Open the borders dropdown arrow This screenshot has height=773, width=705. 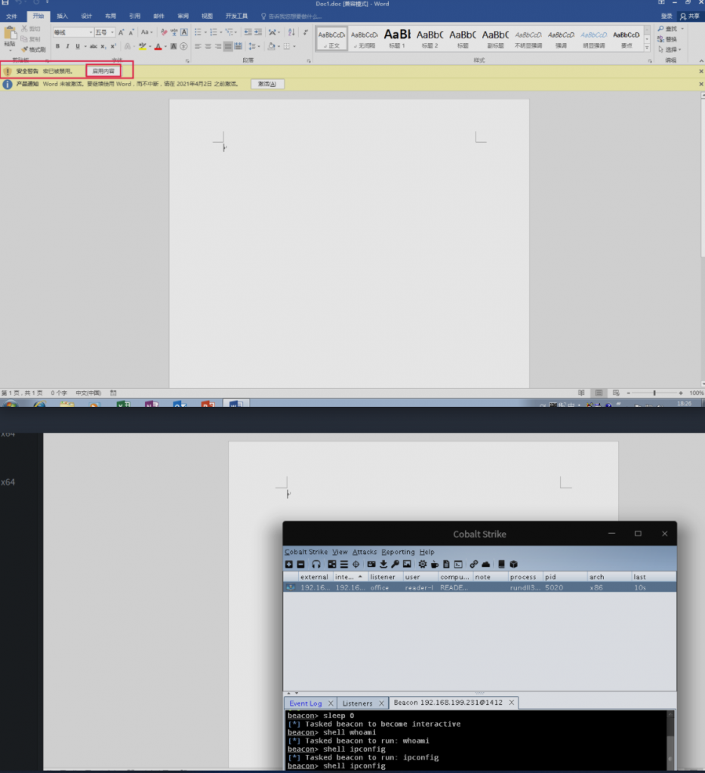[294, 46]
